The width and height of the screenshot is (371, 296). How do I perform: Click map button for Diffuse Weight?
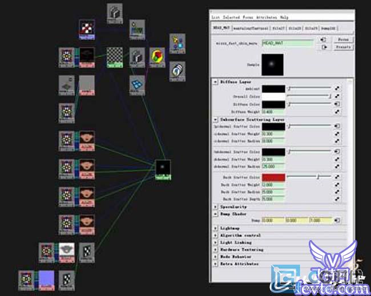click(x=337, y=112)
